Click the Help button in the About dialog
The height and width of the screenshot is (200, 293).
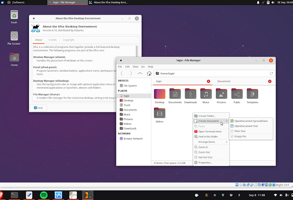[x=39, y=108]
